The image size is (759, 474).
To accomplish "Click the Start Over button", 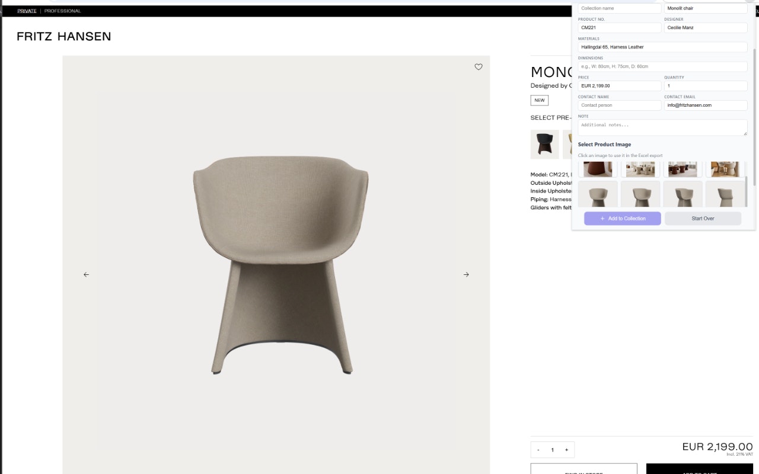I will [703, 219].
